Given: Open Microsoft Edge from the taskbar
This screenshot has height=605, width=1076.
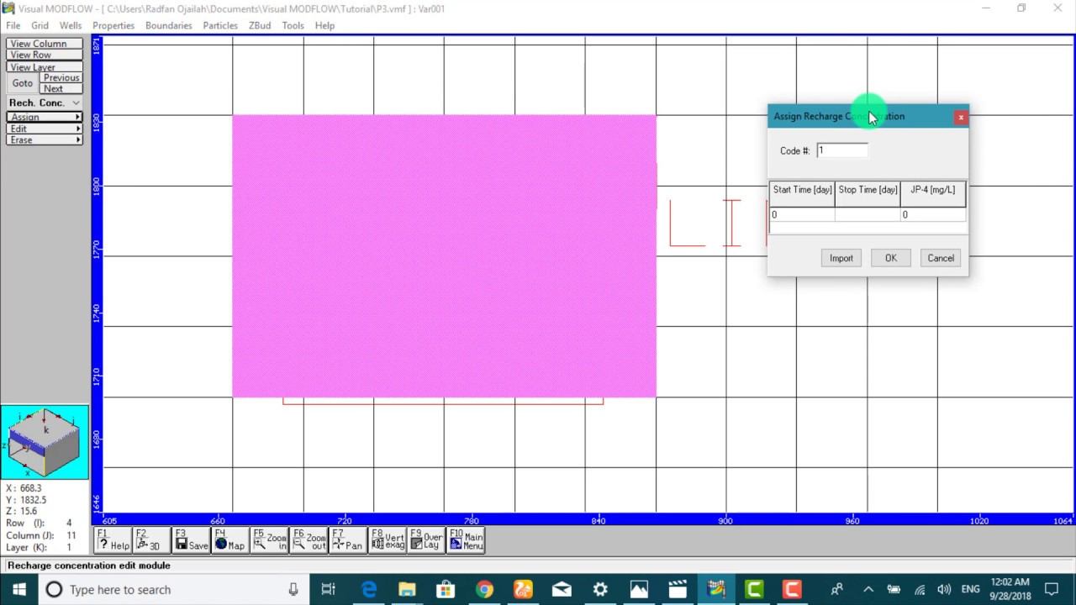Looking at the screenshot, I should tap(369, 589).
